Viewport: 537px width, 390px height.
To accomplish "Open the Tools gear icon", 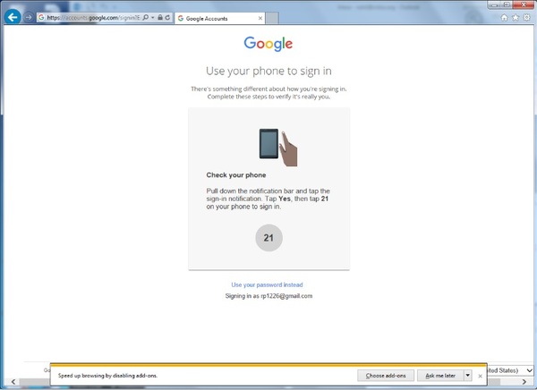I will (x=527, y=17).
